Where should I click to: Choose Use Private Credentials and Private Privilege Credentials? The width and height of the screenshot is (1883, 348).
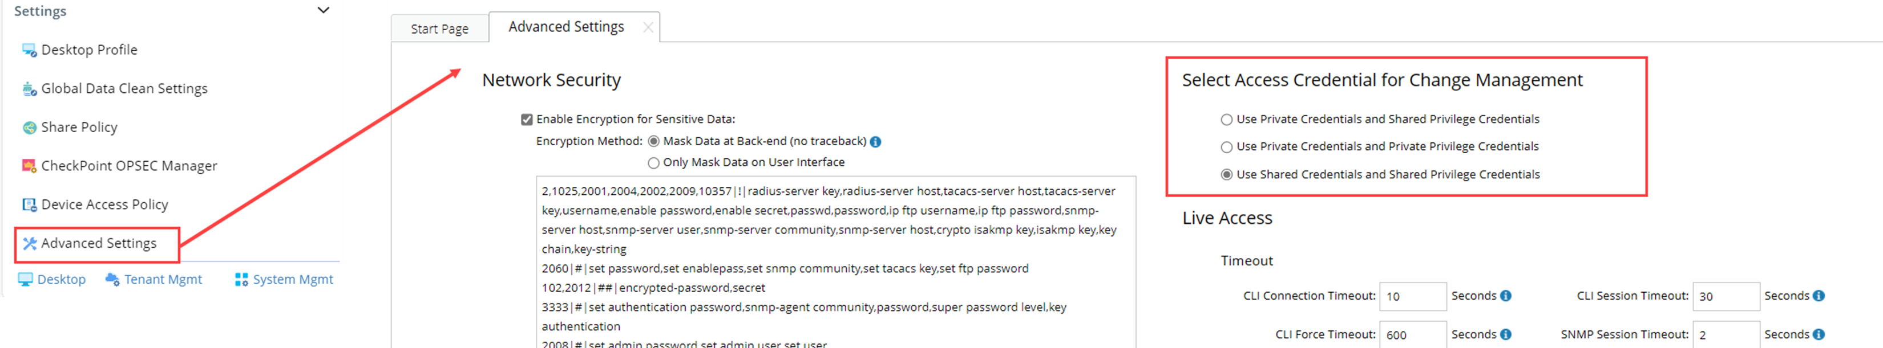pos(1227,146)
